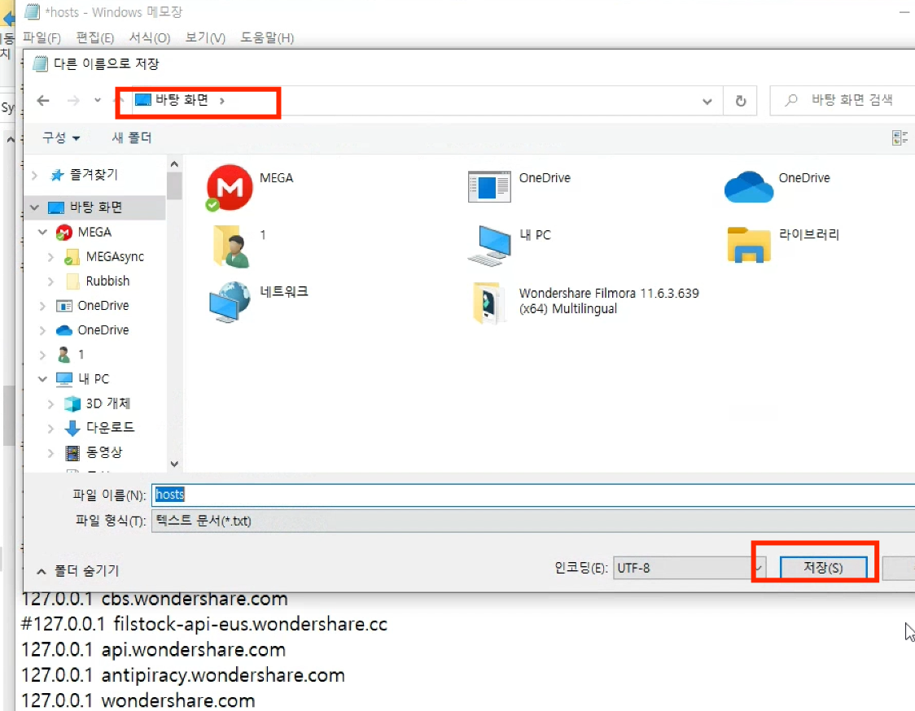915x711 pixels.
Task: Click line 127.0.0.1 api.wondershare.com in Notepad
Action: 154,650
